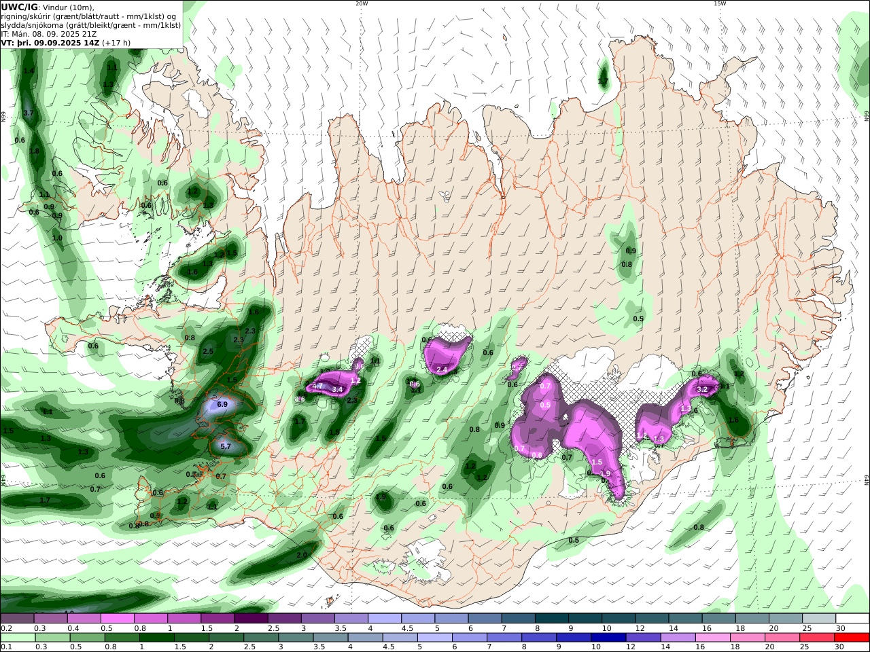Select the 2.0 value off the south coast
The height and width of the screenshot is (652, 870).
302,555
